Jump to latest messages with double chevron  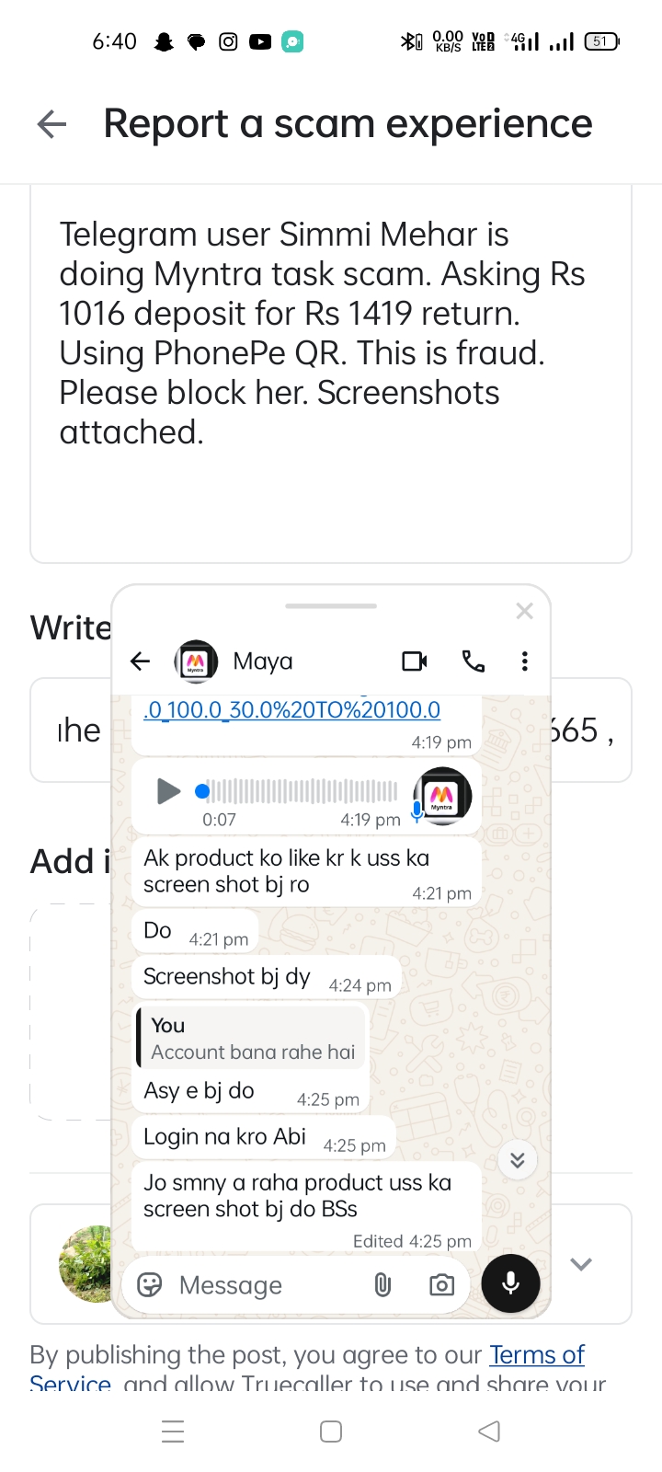click(518, 1160)
